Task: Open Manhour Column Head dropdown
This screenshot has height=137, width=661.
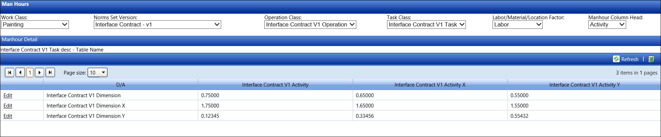Action: (607, 24)
